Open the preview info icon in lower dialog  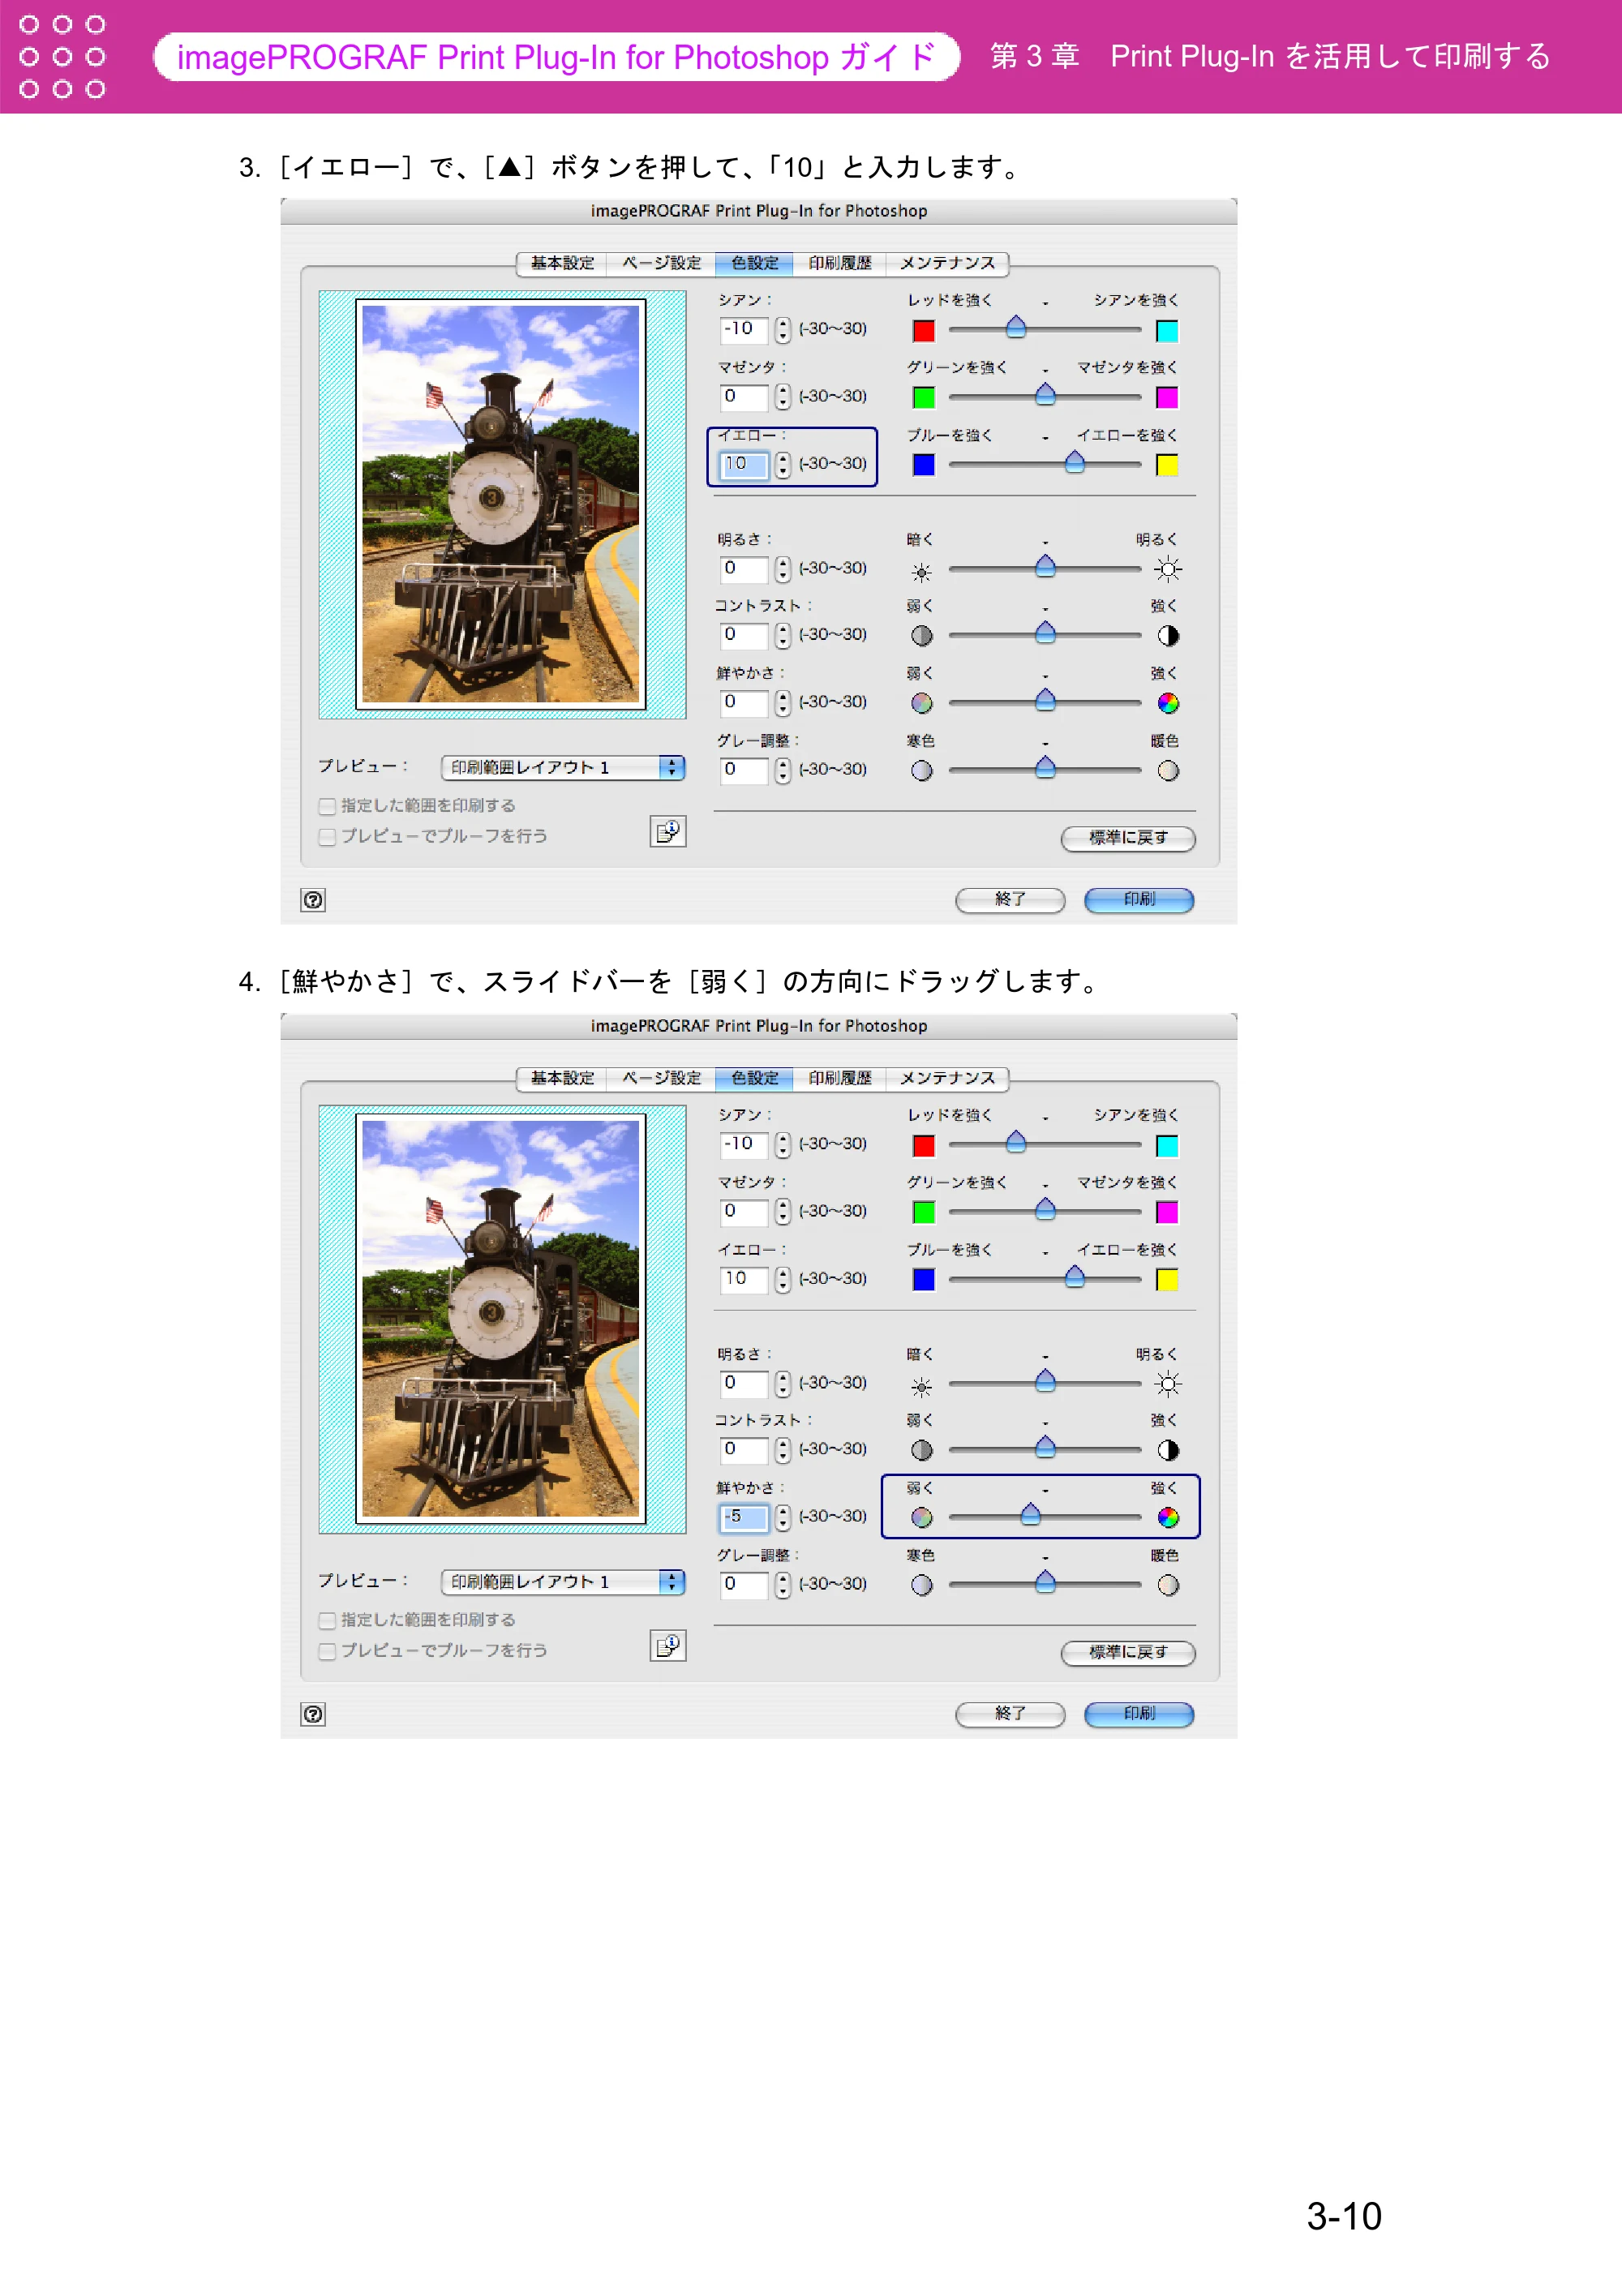(668, 1645)
